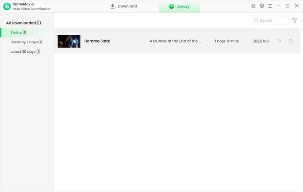Image resolution: width=303 pixels, height=192 pixels.
Task: Show Latest 30 days (1) downloads
Action: 25,52
